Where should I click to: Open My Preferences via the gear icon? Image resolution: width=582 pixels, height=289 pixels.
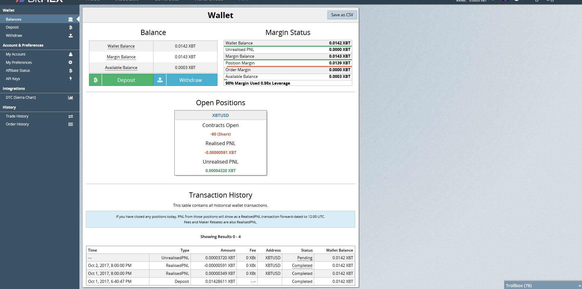[71, 62]
